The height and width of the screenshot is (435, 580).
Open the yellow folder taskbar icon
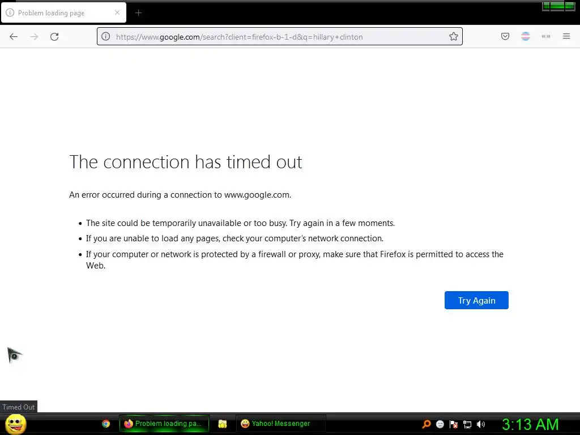(222, 424)
